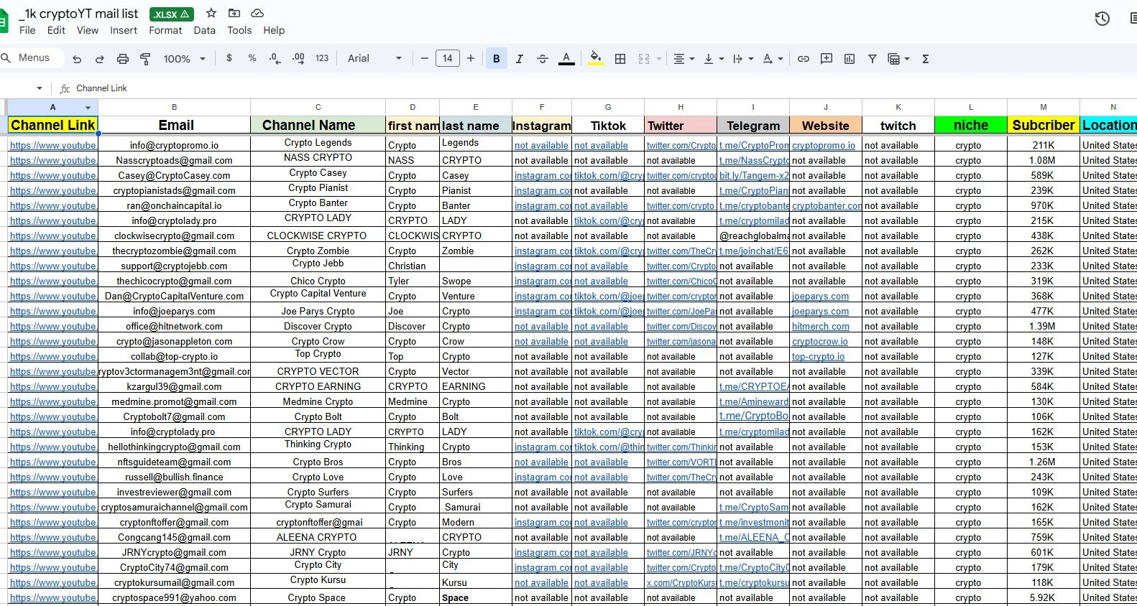Click the Insert chart icon
This screenshot has width=1137, height=606.
point(850,59)
